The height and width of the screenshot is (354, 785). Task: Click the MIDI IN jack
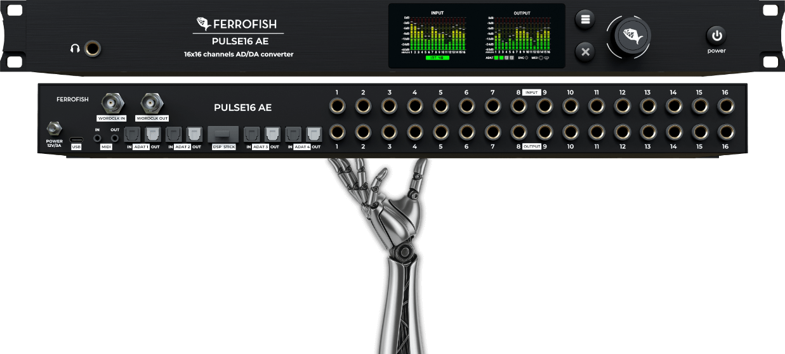[x=98, y=136]
